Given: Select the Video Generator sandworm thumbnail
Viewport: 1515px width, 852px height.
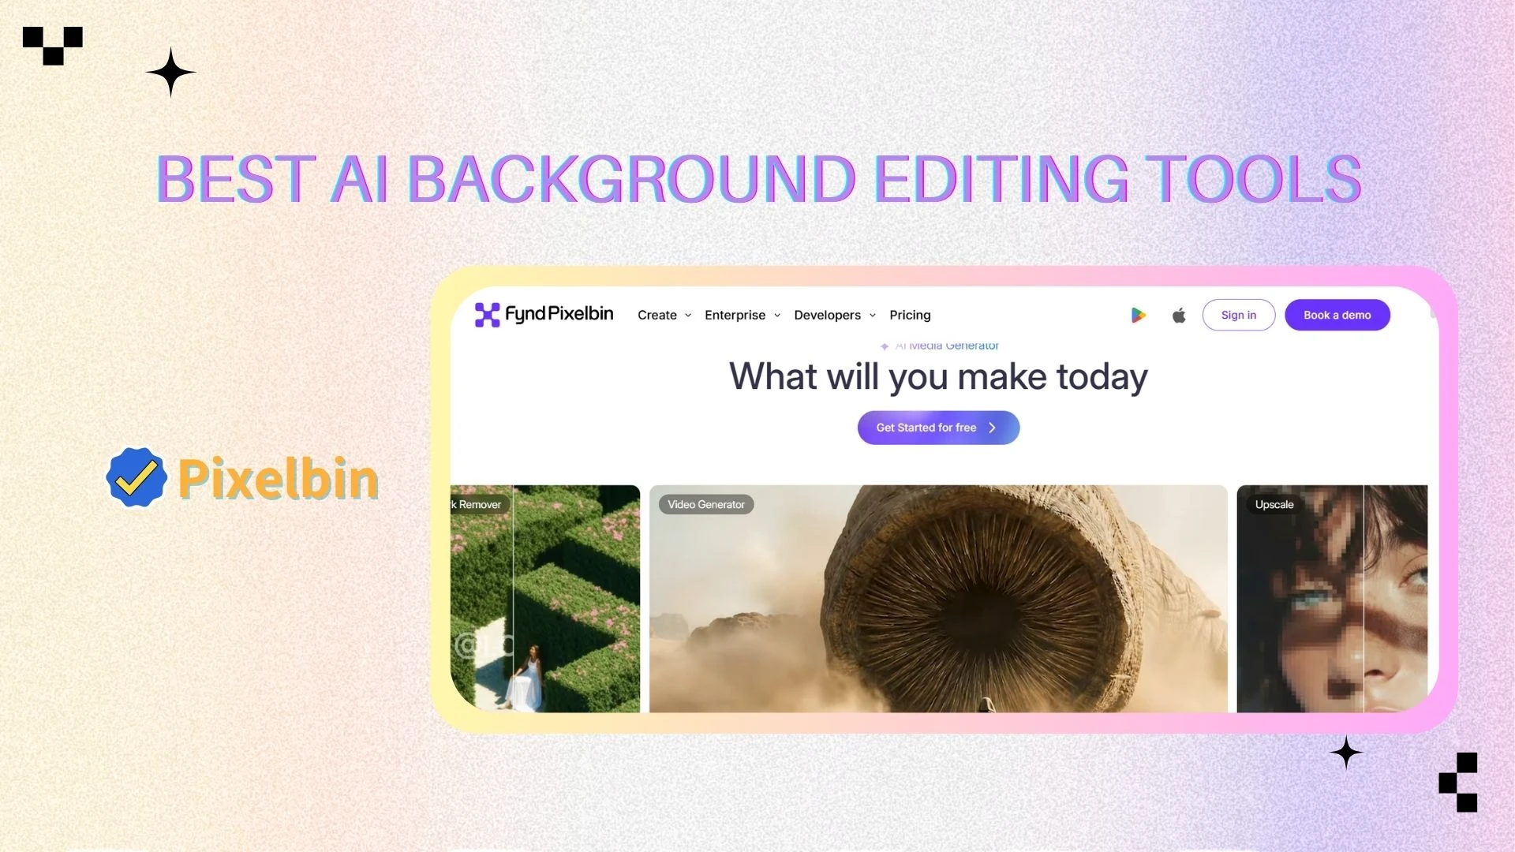Looking at the screenshot, I should pos(937,600).
